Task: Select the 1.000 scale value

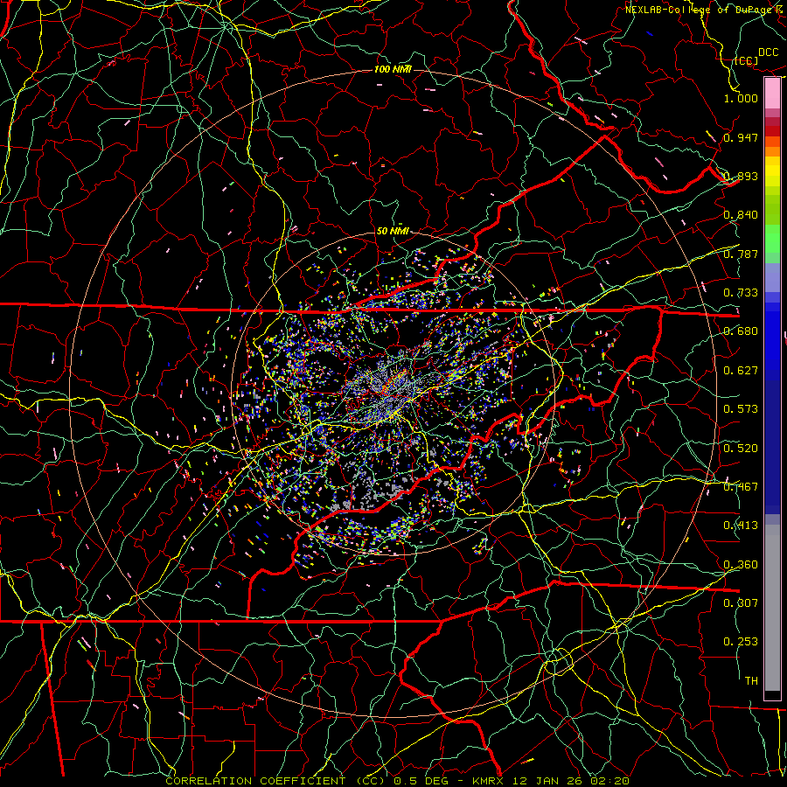Action: coord(741,98)
